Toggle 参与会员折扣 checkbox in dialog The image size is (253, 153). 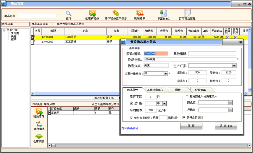tap(184, 118)
